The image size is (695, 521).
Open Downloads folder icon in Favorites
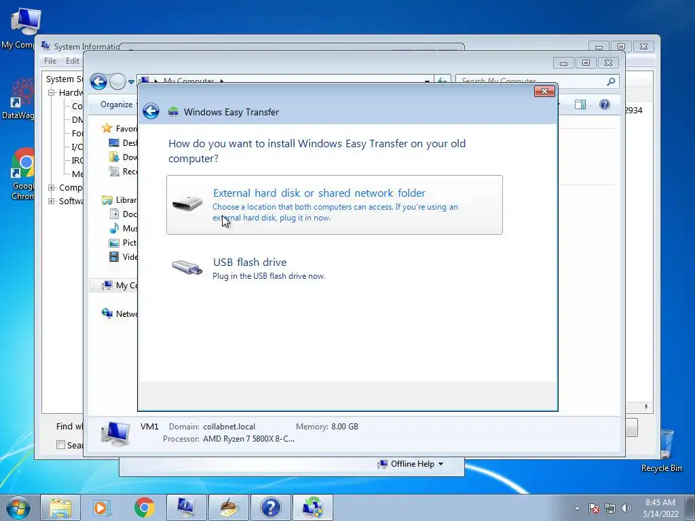click(114, 157)
